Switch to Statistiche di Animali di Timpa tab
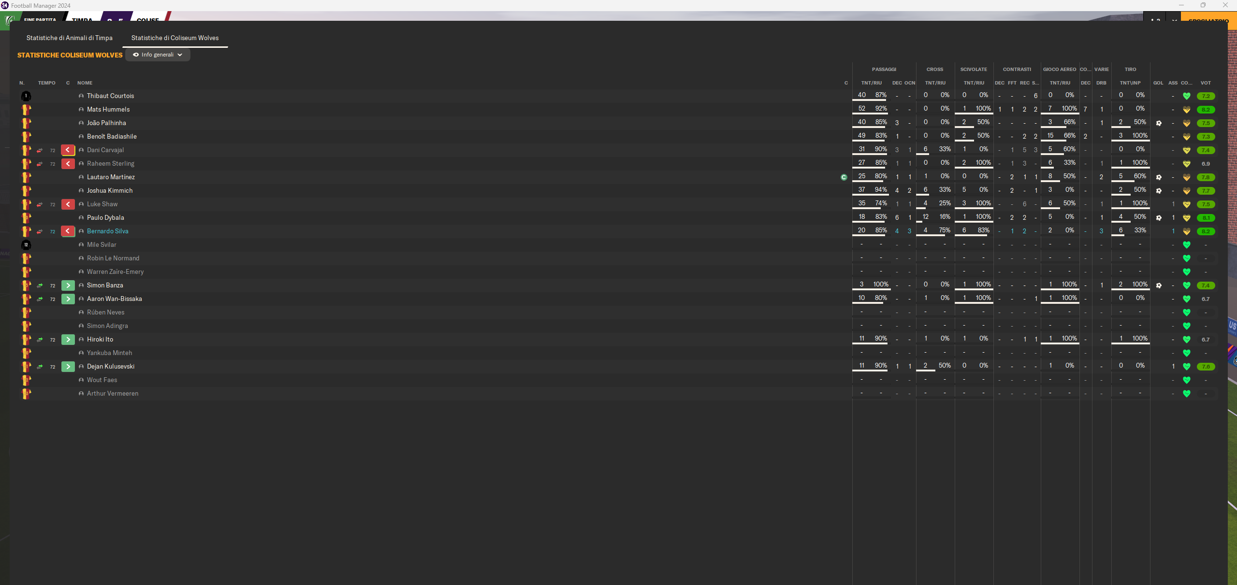Image resolution: width=1237 pixels, height=585 pixels. [70, 38]
